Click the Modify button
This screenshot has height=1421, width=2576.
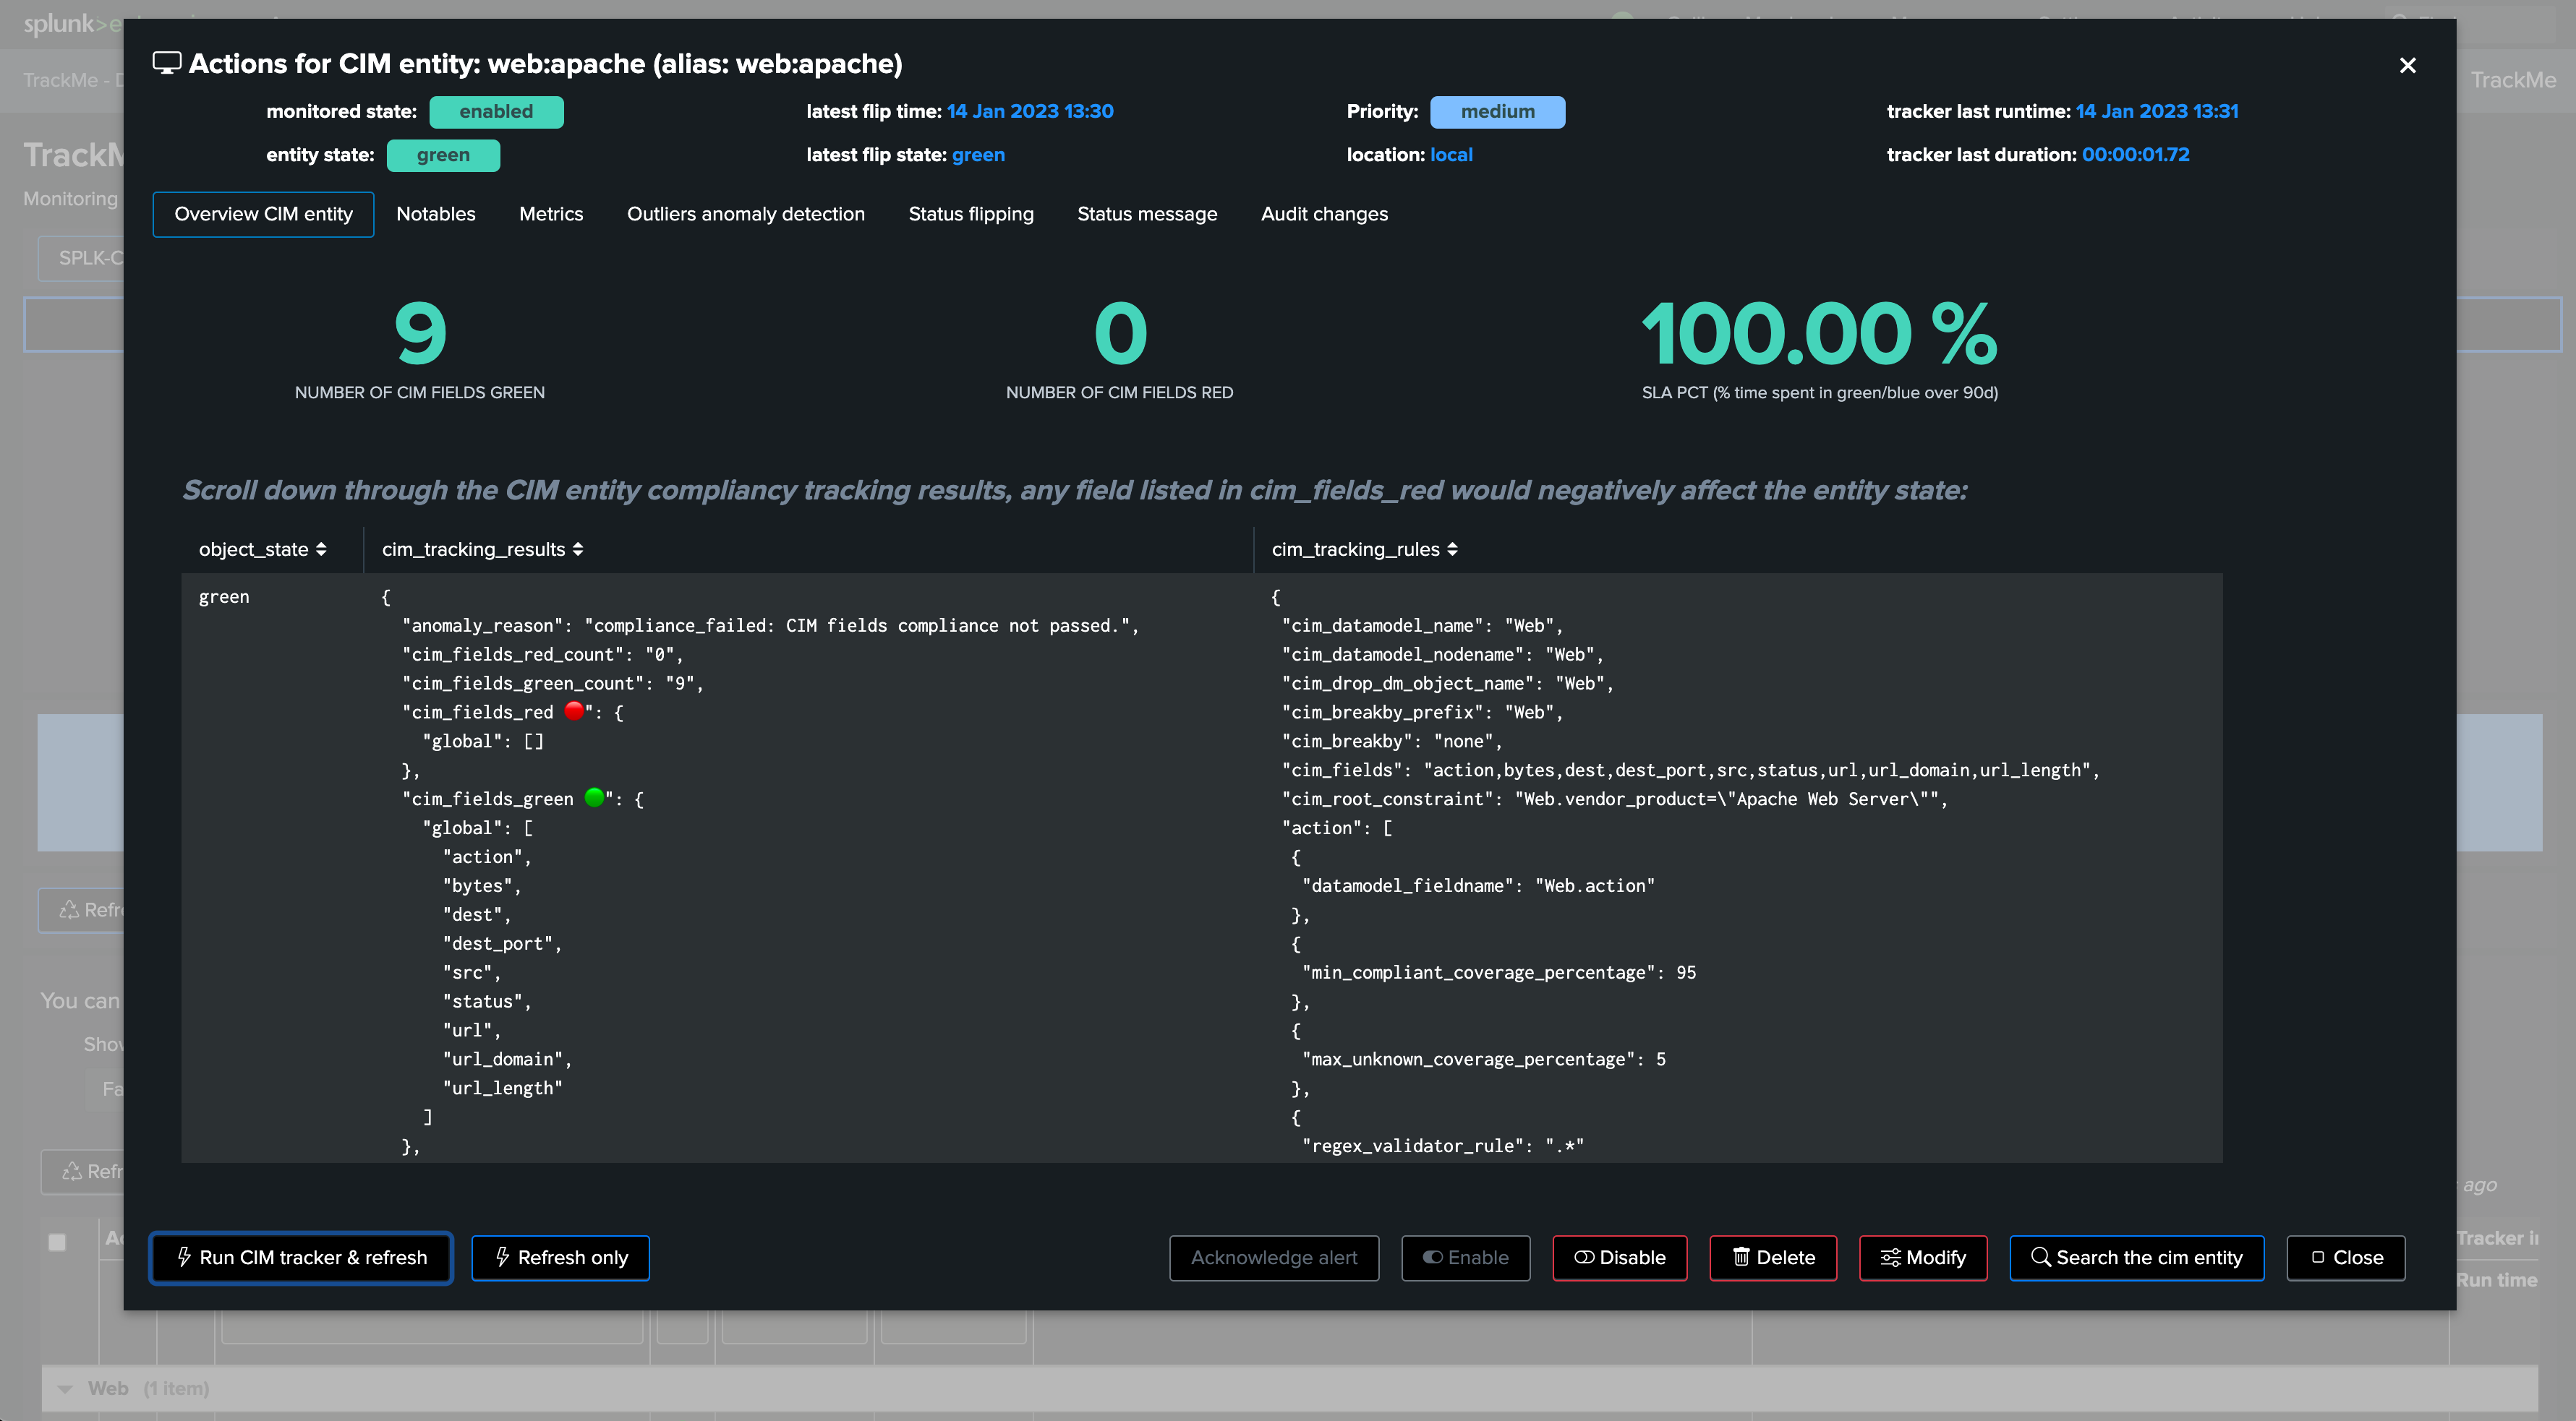1923,1257
